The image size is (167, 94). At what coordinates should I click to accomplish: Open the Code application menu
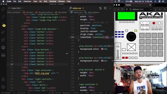(x=9, y=1)
